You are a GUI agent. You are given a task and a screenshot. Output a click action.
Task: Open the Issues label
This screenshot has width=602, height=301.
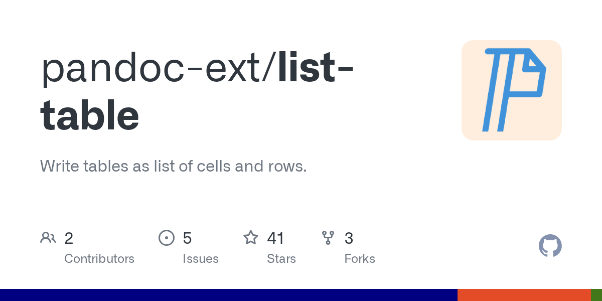[x=201, y=259]
